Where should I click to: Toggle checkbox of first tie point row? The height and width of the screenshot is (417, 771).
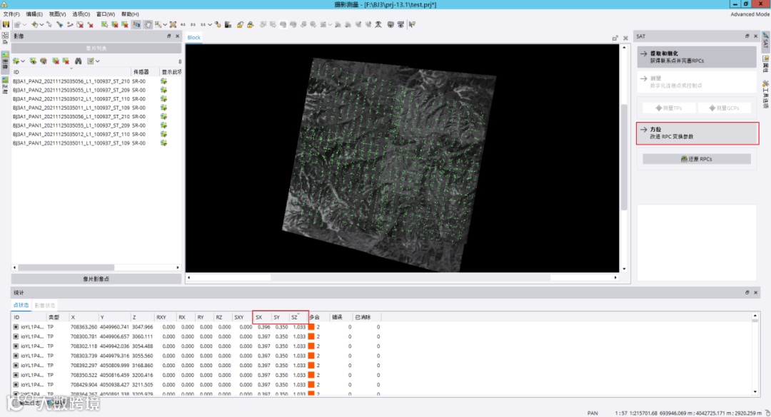click(x=16, y=327)
